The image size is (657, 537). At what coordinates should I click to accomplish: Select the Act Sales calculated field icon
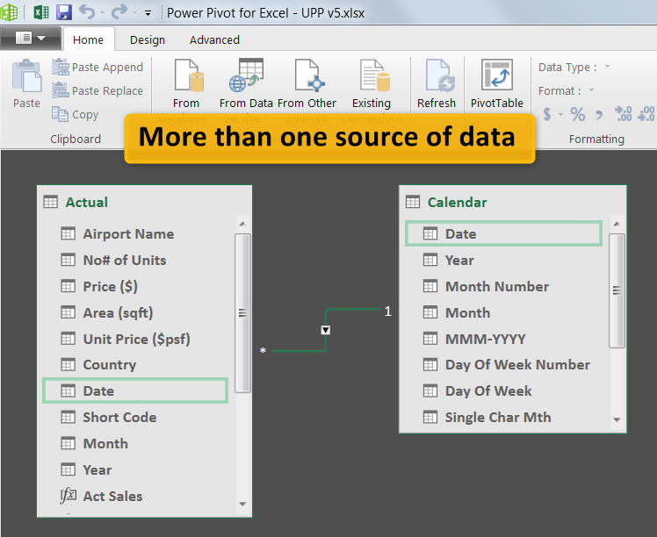[68, 496]
